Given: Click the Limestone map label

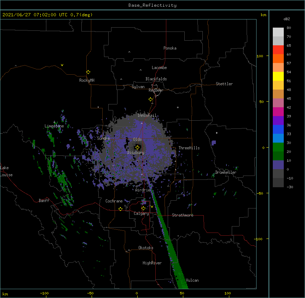Looking at the screenshot, I should (54, 126).
